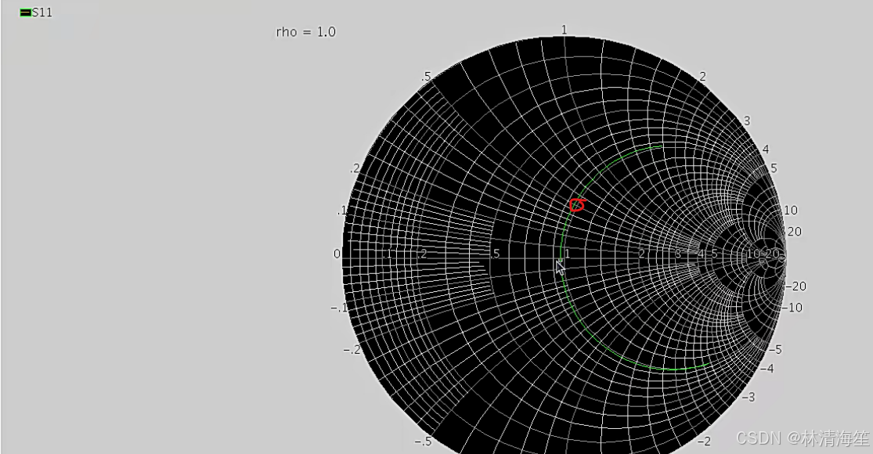The image size is (873, 454).
Task: Click the "rho = 1.0" readout text
Action: tap(305, 32)
